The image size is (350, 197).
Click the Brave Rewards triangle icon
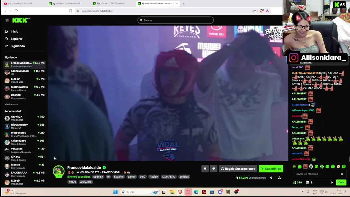pos(267,11)
